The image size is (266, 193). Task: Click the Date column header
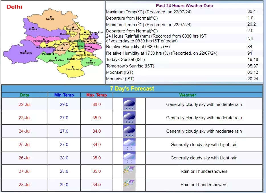point(24,95)
